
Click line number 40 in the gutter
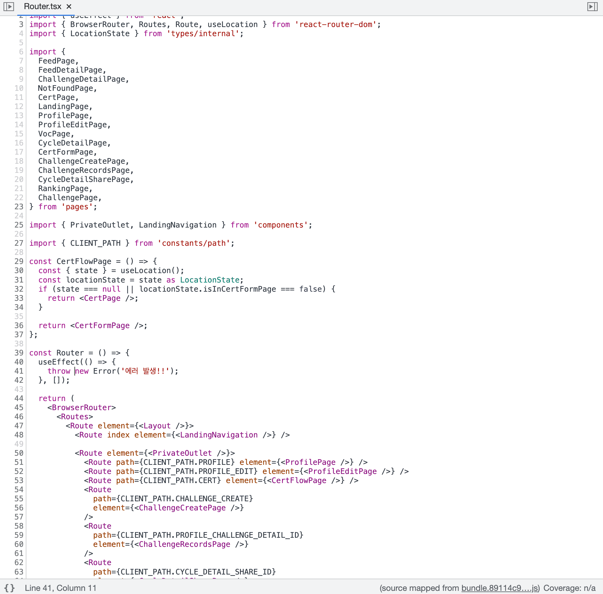(19, 362)
